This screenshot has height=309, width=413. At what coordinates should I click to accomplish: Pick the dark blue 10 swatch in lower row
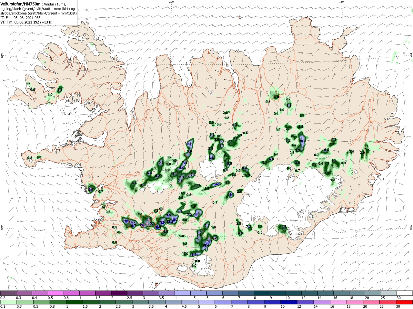[289, 302]
